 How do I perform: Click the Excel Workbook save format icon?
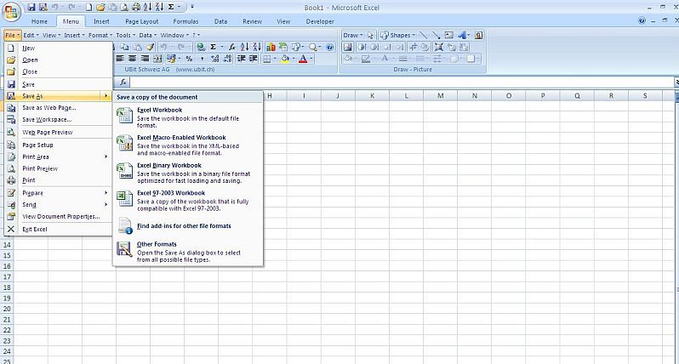[124, 116]
